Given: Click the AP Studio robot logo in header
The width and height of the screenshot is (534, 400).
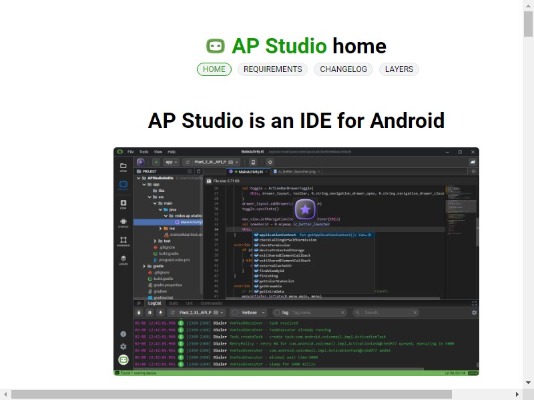Looking at the screenshot, I should [x=215, y=46].
